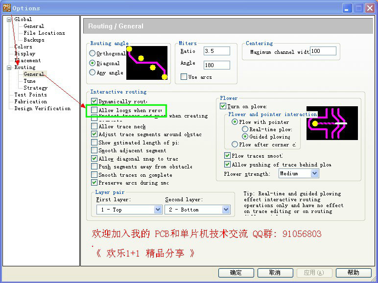Click the 取消 (Cancel) button
The width and height of the screenshot is (378, 283).
[x=275, y=273]
